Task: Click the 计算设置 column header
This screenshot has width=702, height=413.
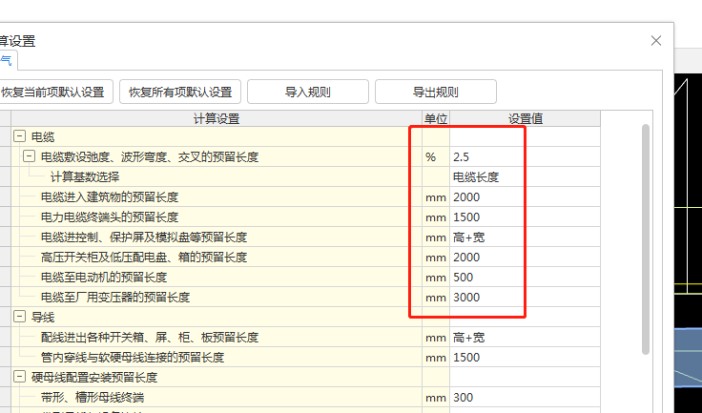Action: [x=217, y=118]
